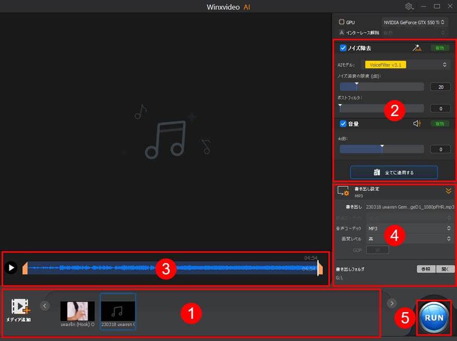The image size is (457, 341).
Task: Open the disabled video codec dropdown
Action: coord(409,218)
